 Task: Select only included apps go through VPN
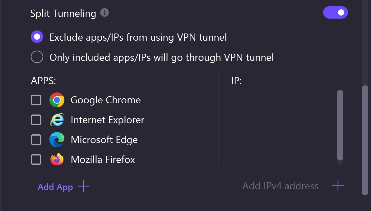37,57
